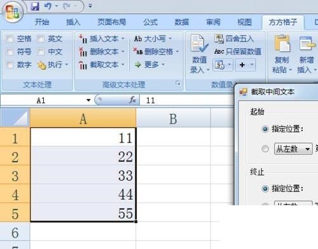Switch to the 数据 tab
This screenshot has width=318, height=249.
point(182,22)
